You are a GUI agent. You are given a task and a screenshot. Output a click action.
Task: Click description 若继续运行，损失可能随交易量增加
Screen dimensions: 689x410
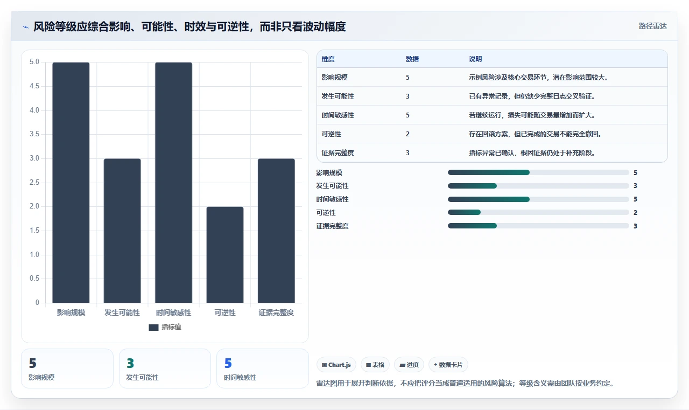coord(532,115)
